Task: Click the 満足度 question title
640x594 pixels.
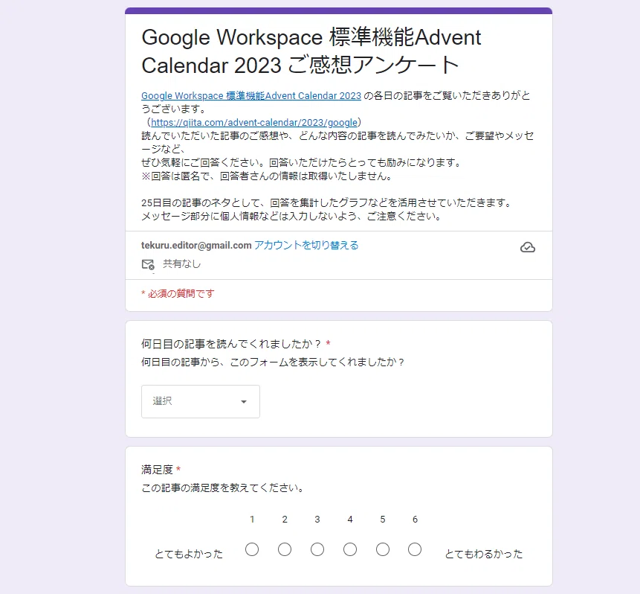Action: 157,470
